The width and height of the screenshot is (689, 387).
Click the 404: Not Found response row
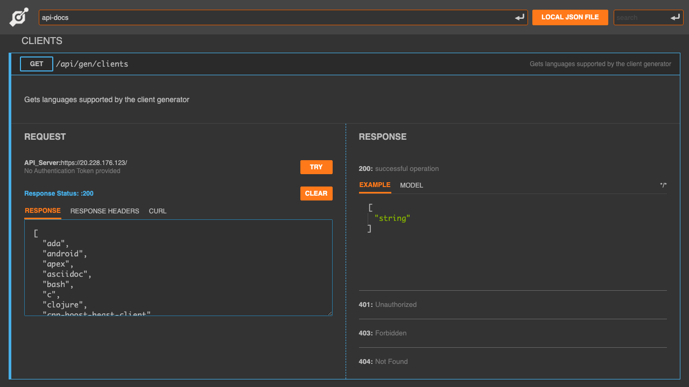(x=512, y=362)
